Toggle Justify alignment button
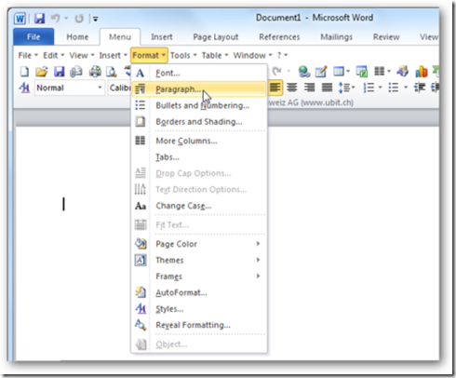The height and width of the screenshot is (378, 456). pos(327,88)
